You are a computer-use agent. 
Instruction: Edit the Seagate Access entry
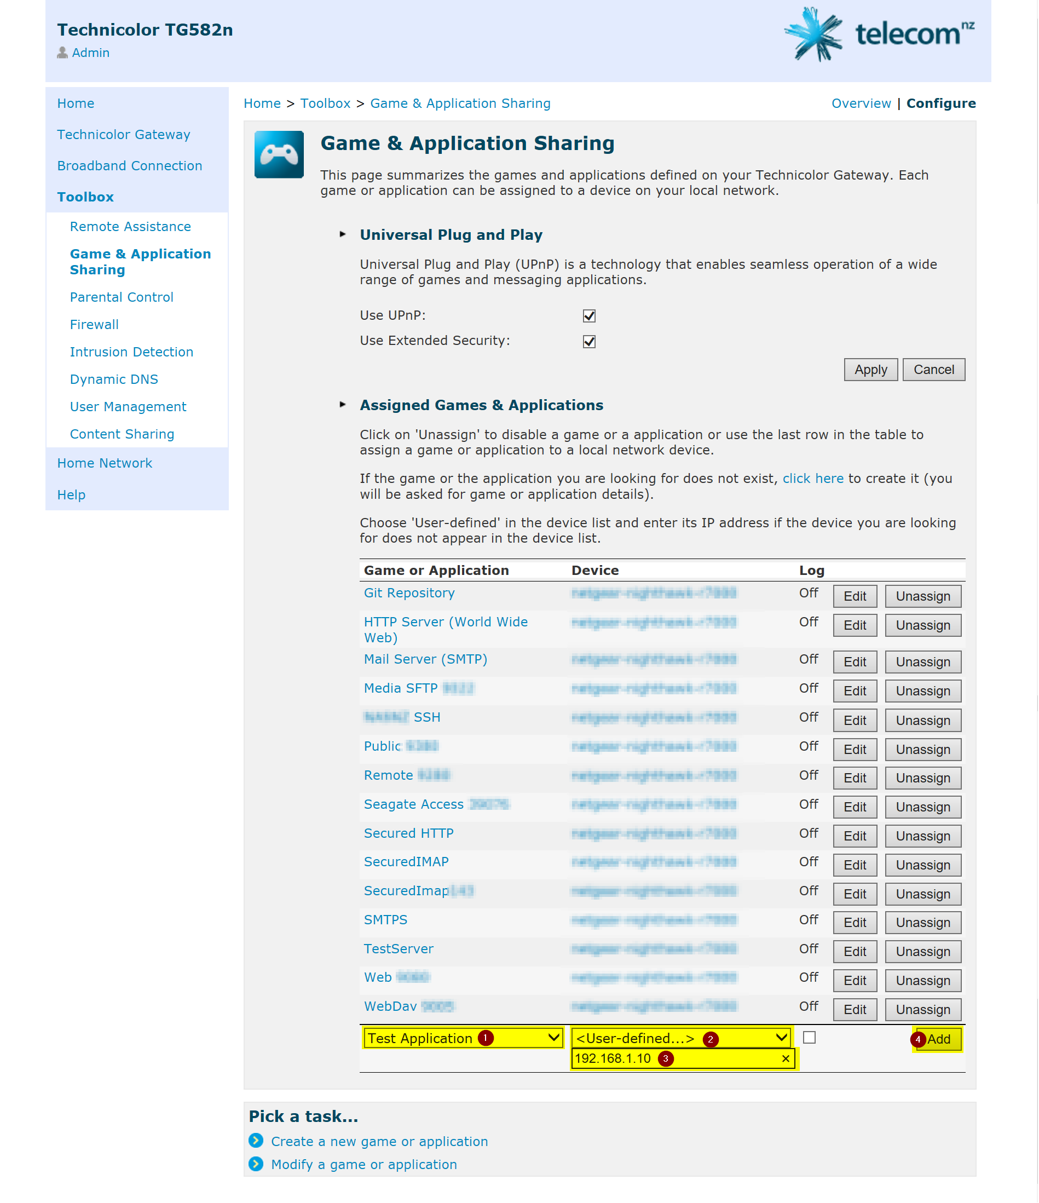[855, 807]
